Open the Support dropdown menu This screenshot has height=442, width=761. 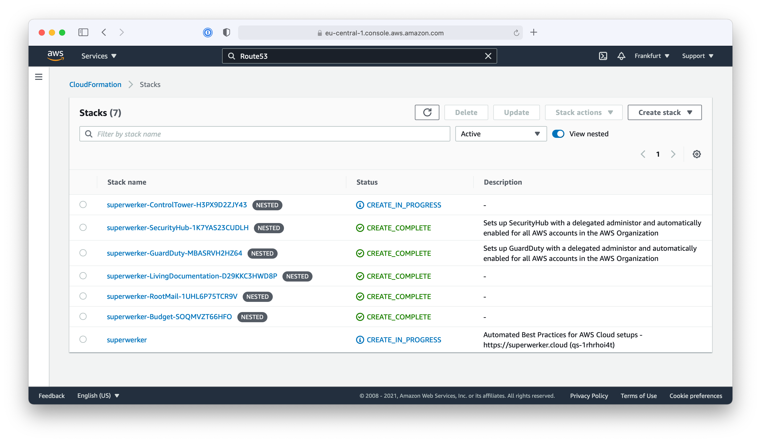coord(698,56)
